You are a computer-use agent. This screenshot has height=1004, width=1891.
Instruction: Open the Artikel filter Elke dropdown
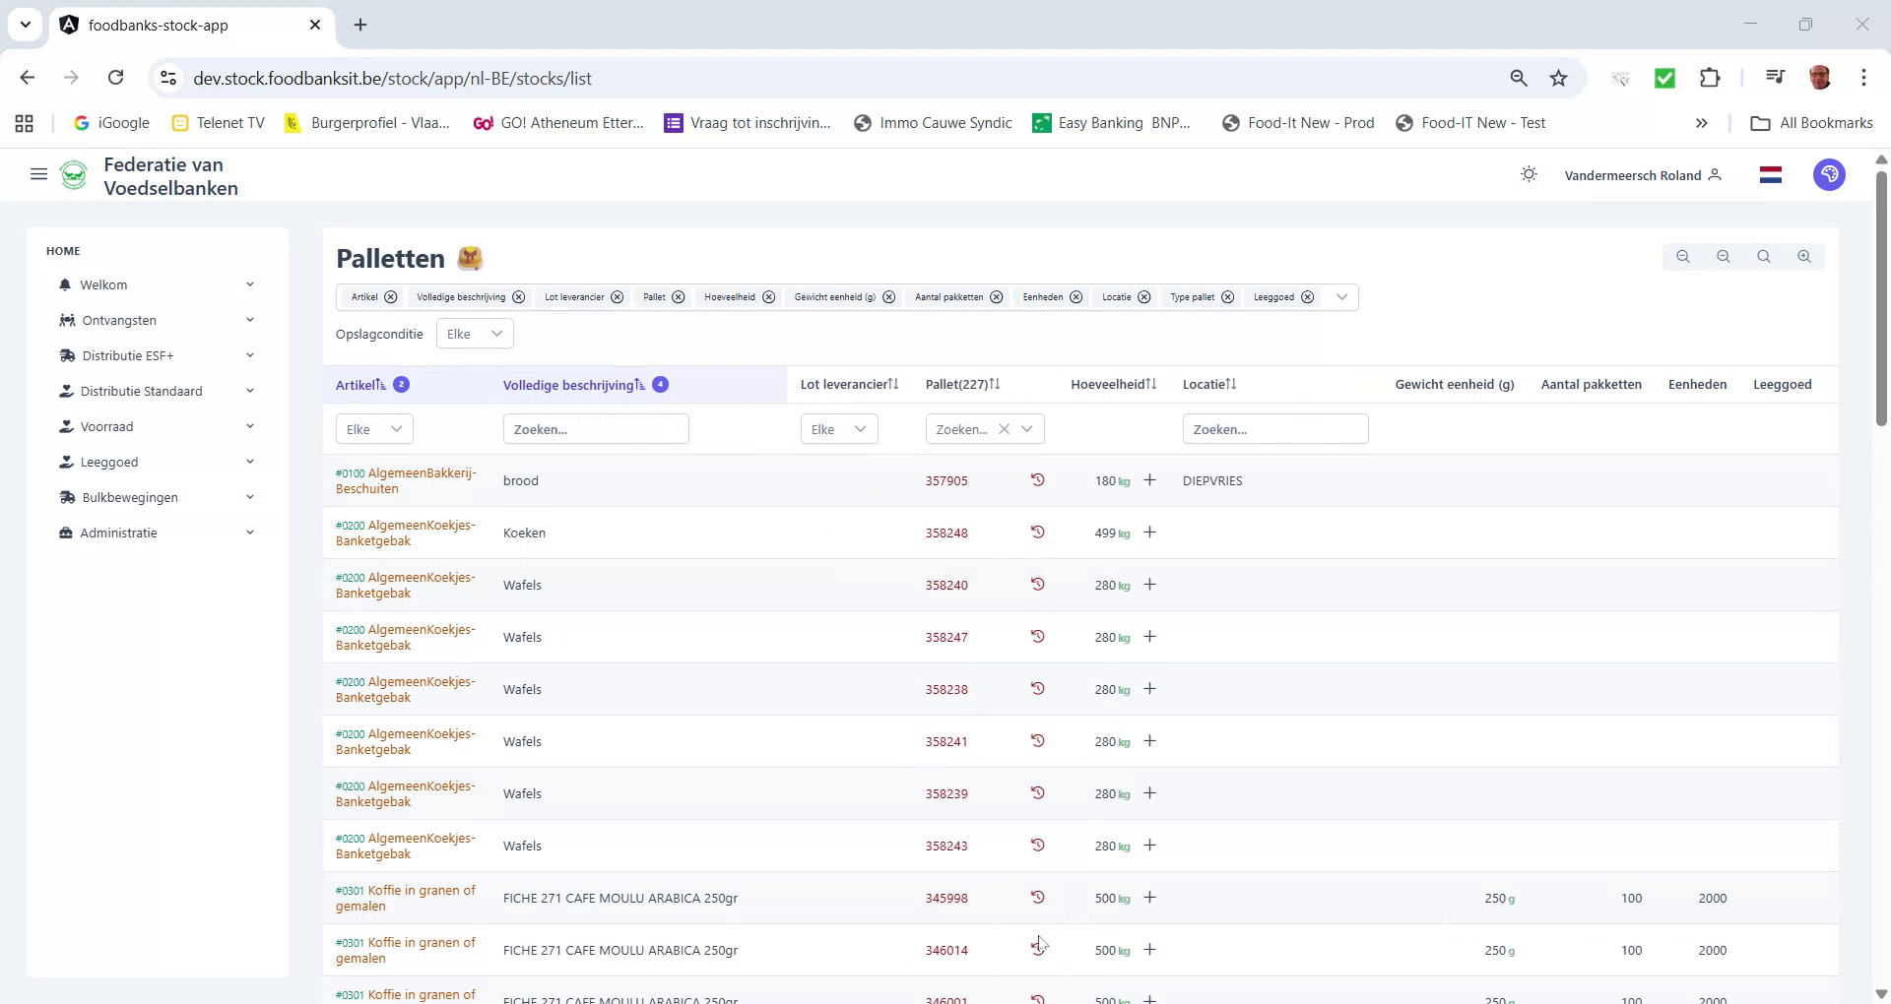tap(373, 428)
